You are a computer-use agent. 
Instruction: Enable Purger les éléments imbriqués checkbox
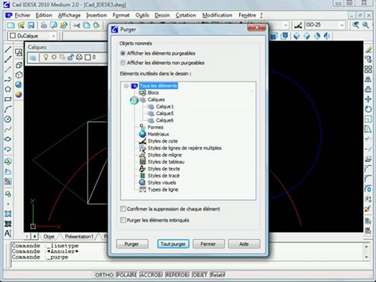[x=123, y=220]
